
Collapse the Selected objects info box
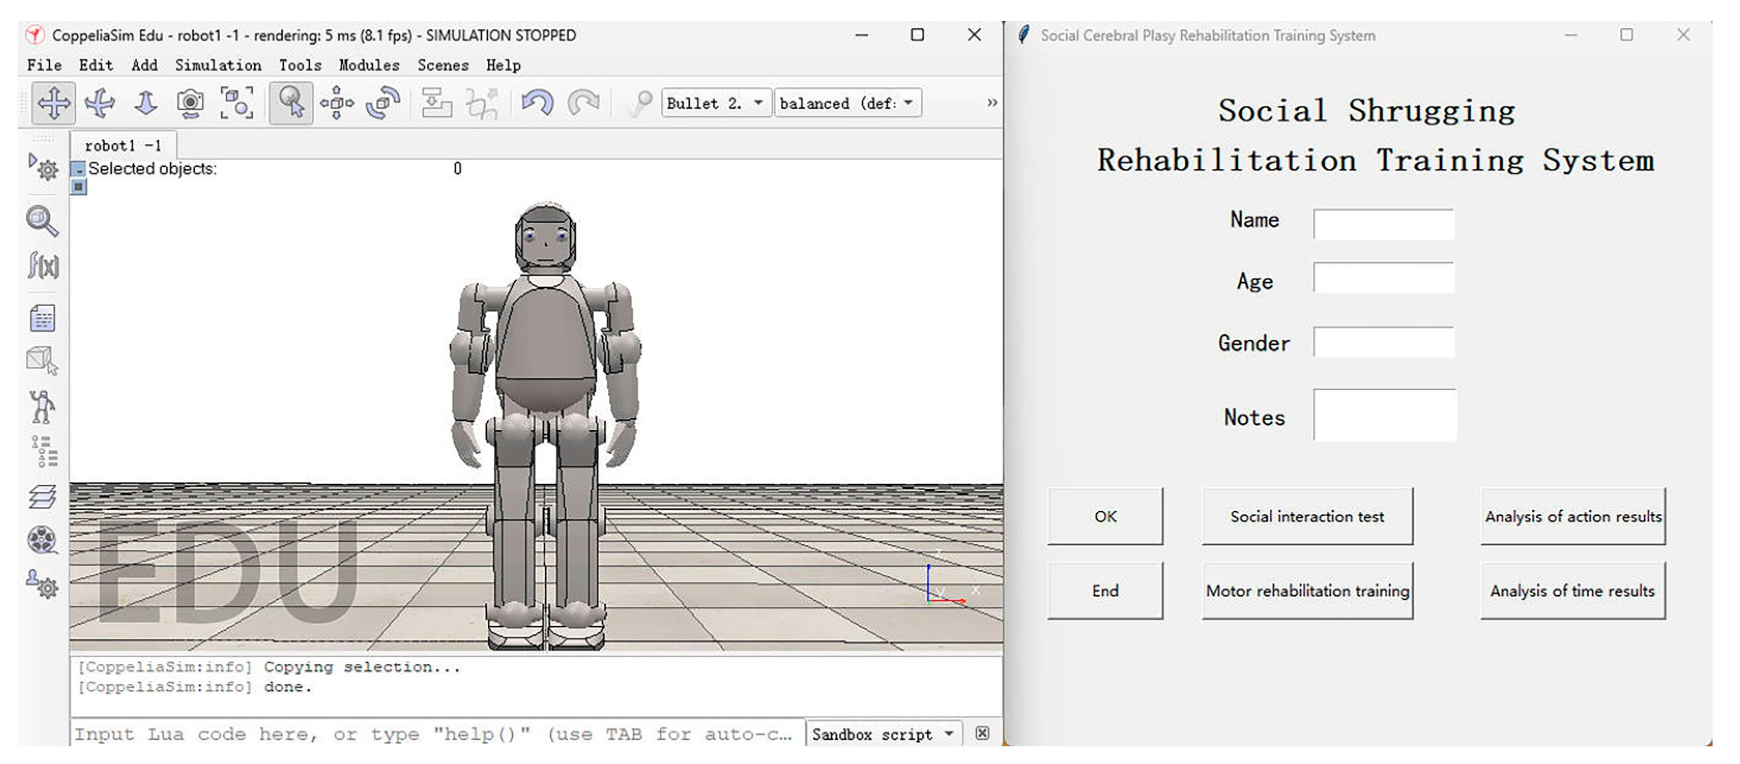(78, 169)
